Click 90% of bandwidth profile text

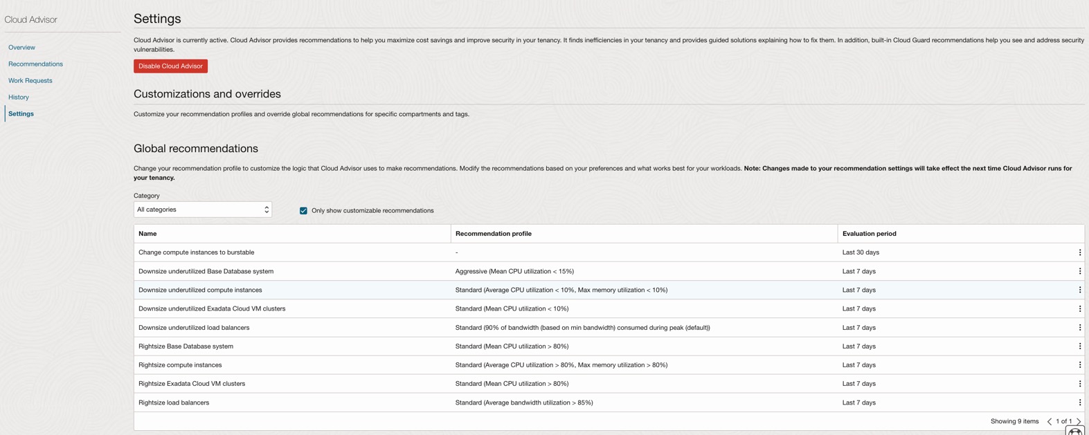582,327
